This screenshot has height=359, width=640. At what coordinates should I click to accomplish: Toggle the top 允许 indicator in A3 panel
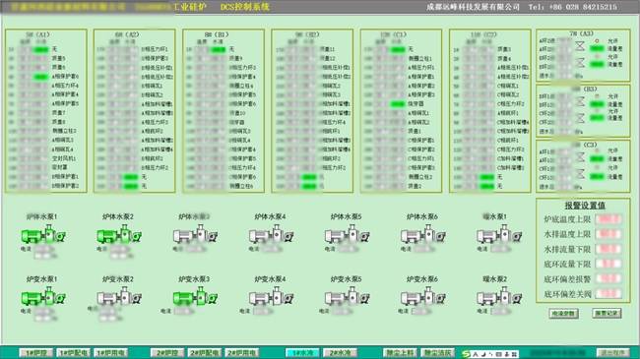point(597,41)
